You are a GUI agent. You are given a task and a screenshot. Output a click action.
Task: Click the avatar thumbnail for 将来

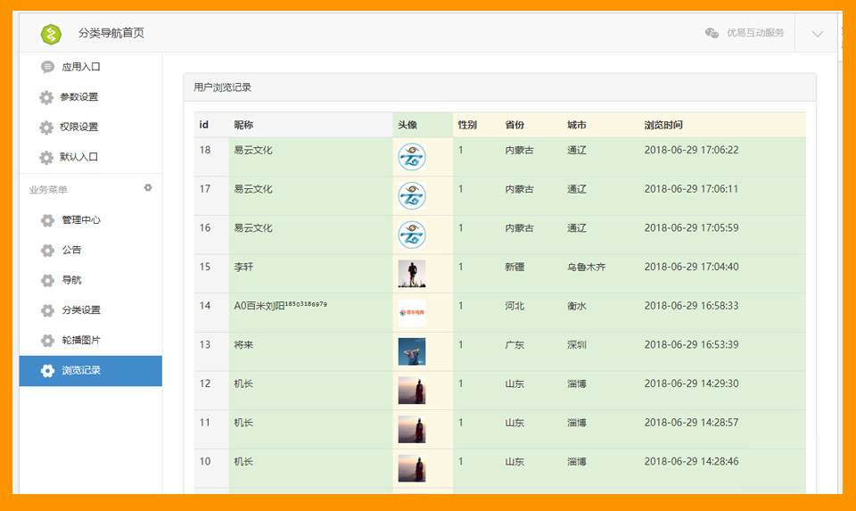[412, 351]
